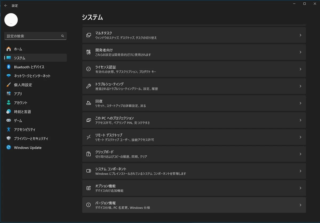Click the wrench icon for トラブルシューティング
Viewport: 320px width, 223px height.
tap(89, 86)
